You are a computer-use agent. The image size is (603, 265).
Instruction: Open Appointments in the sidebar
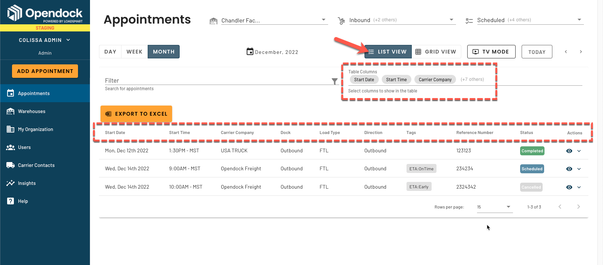pos(45,93)
